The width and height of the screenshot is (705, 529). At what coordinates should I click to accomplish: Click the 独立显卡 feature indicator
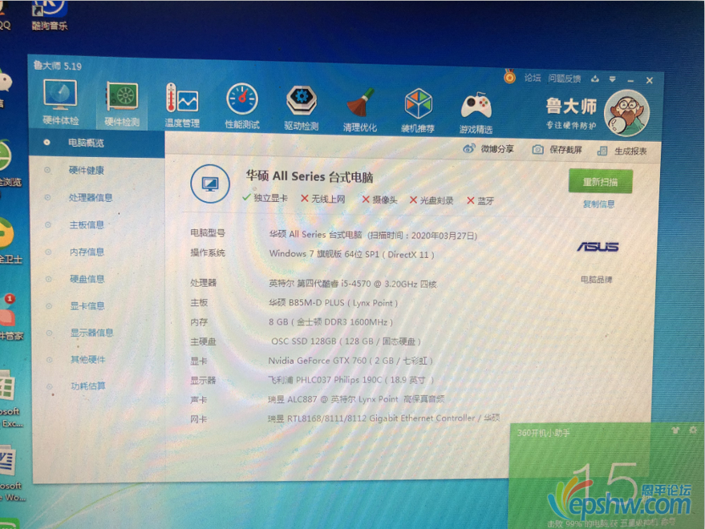point(265,198)
